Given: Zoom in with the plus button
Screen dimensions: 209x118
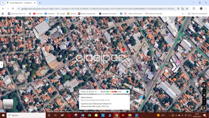Looking at the screenshot, I should (x=204, y=99).
